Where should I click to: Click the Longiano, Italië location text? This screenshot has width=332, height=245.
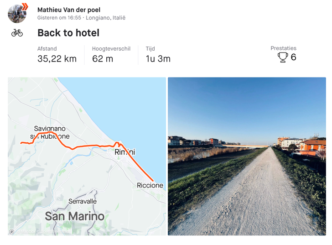click(105, 18)
